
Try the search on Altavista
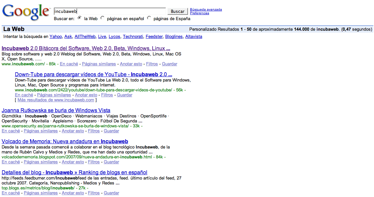tap(194, 37)
